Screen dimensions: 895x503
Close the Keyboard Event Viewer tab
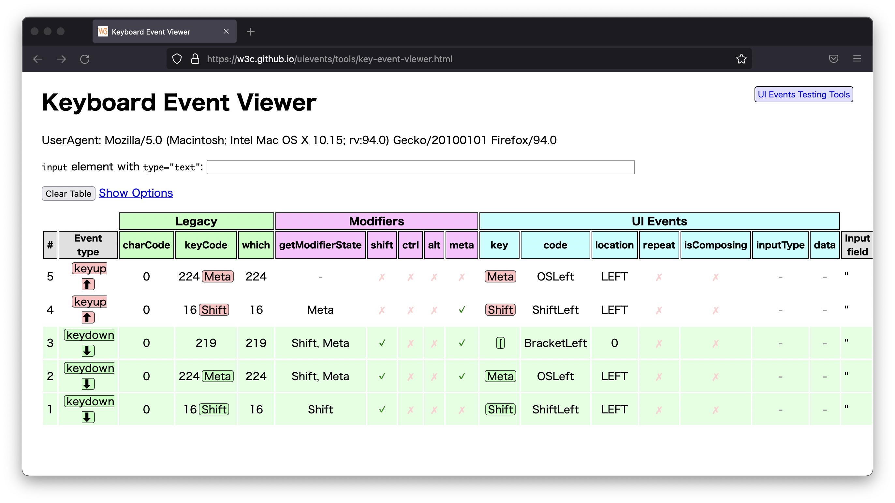pyautogui.click(x=226, y=32)
